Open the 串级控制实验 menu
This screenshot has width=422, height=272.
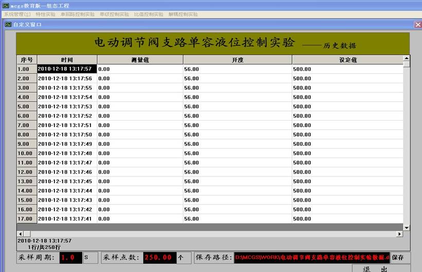(x=114, y=14)
